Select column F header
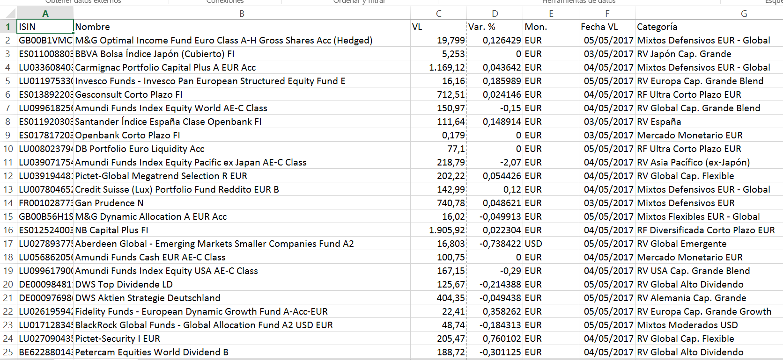The height and width of the screenshot is (360, 783). point(607,14)
